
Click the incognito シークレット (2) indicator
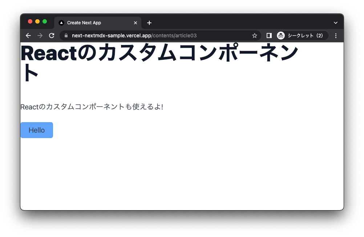tap(303, 36)
